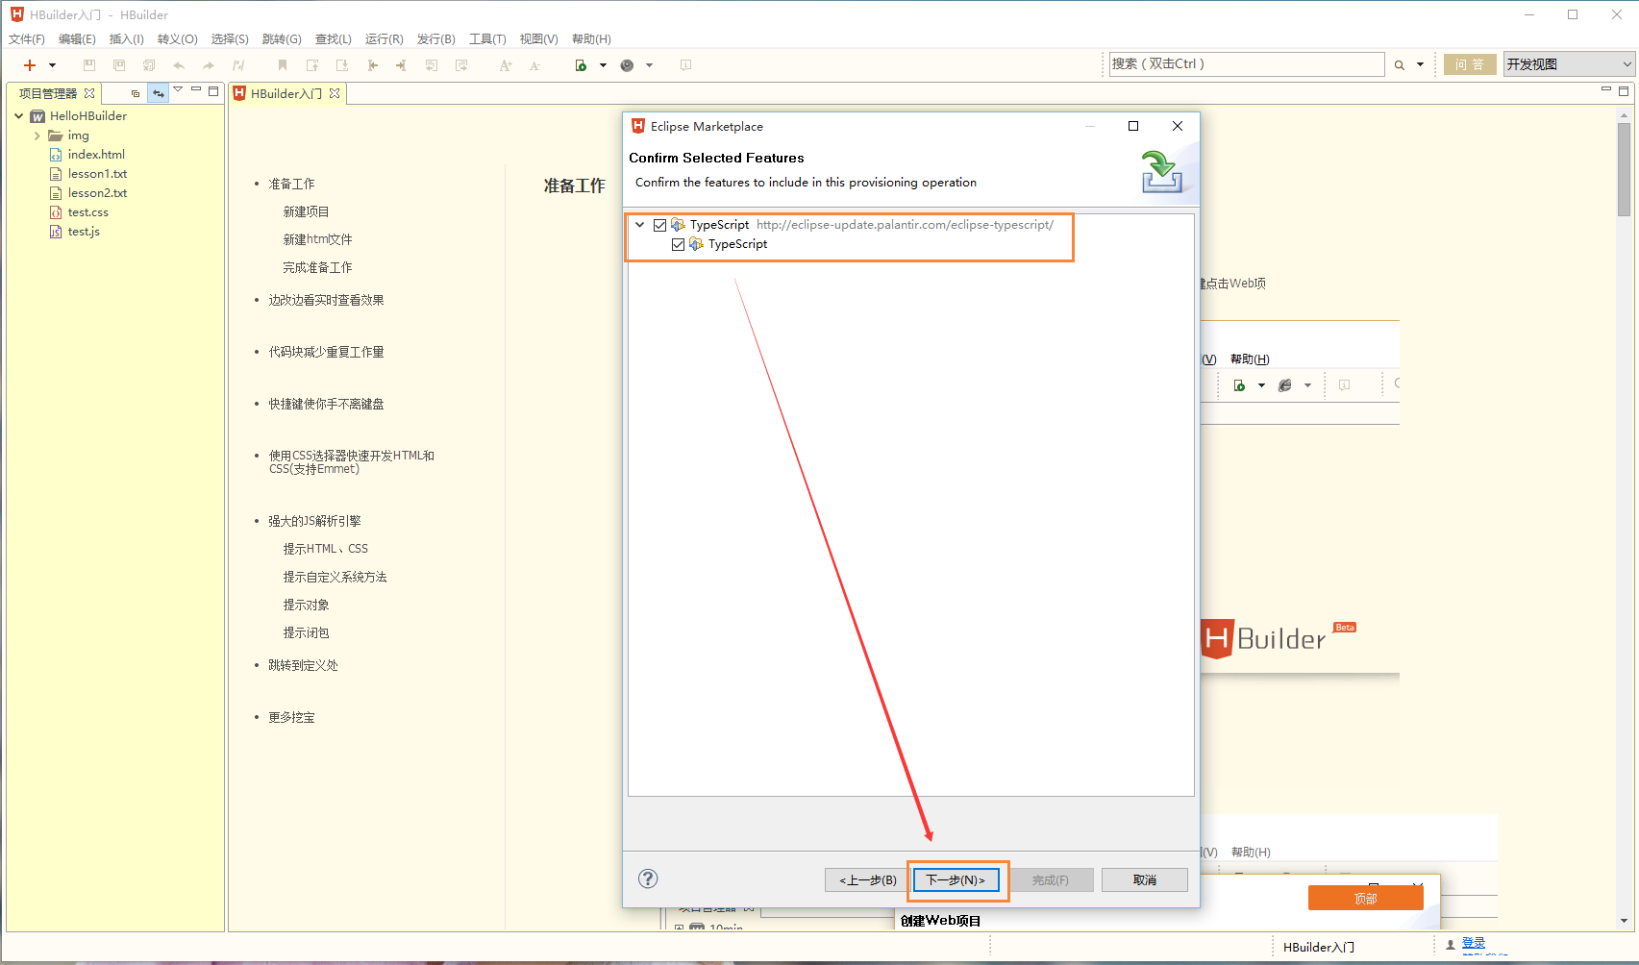Create a new file using the + toolbar icon
The width and height of the screenshot is (1639, 965).
tap(28, 64)
